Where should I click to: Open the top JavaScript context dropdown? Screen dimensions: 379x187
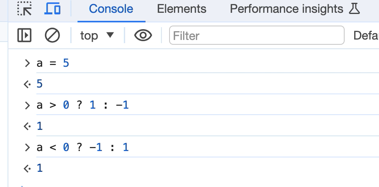tap(97, 36)
